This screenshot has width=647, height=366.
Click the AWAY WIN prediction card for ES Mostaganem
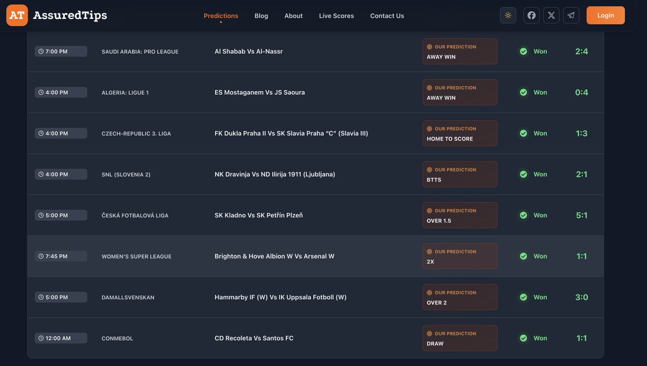(460, 93)
